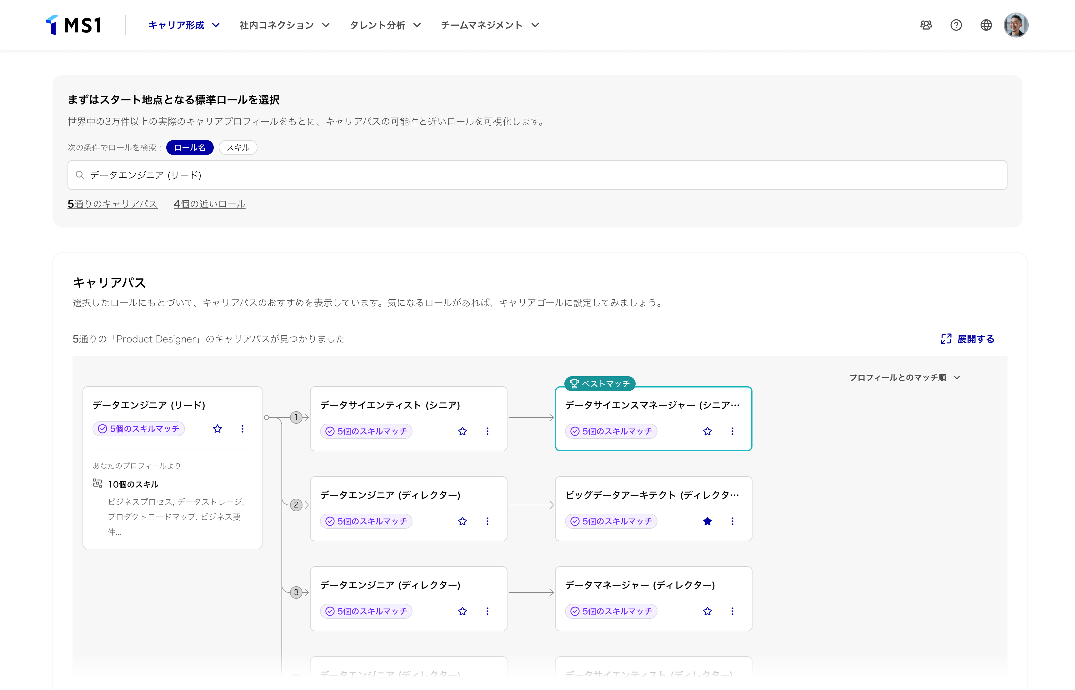Open the help question mark icon
The height and width of the screenshot is (690, 1075).
(x=956, y=25)
